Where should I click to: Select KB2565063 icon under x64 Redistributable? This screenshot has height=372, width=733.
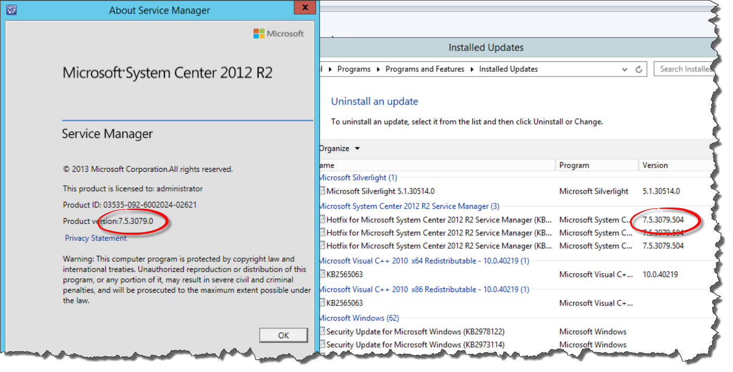pos(322,274)
